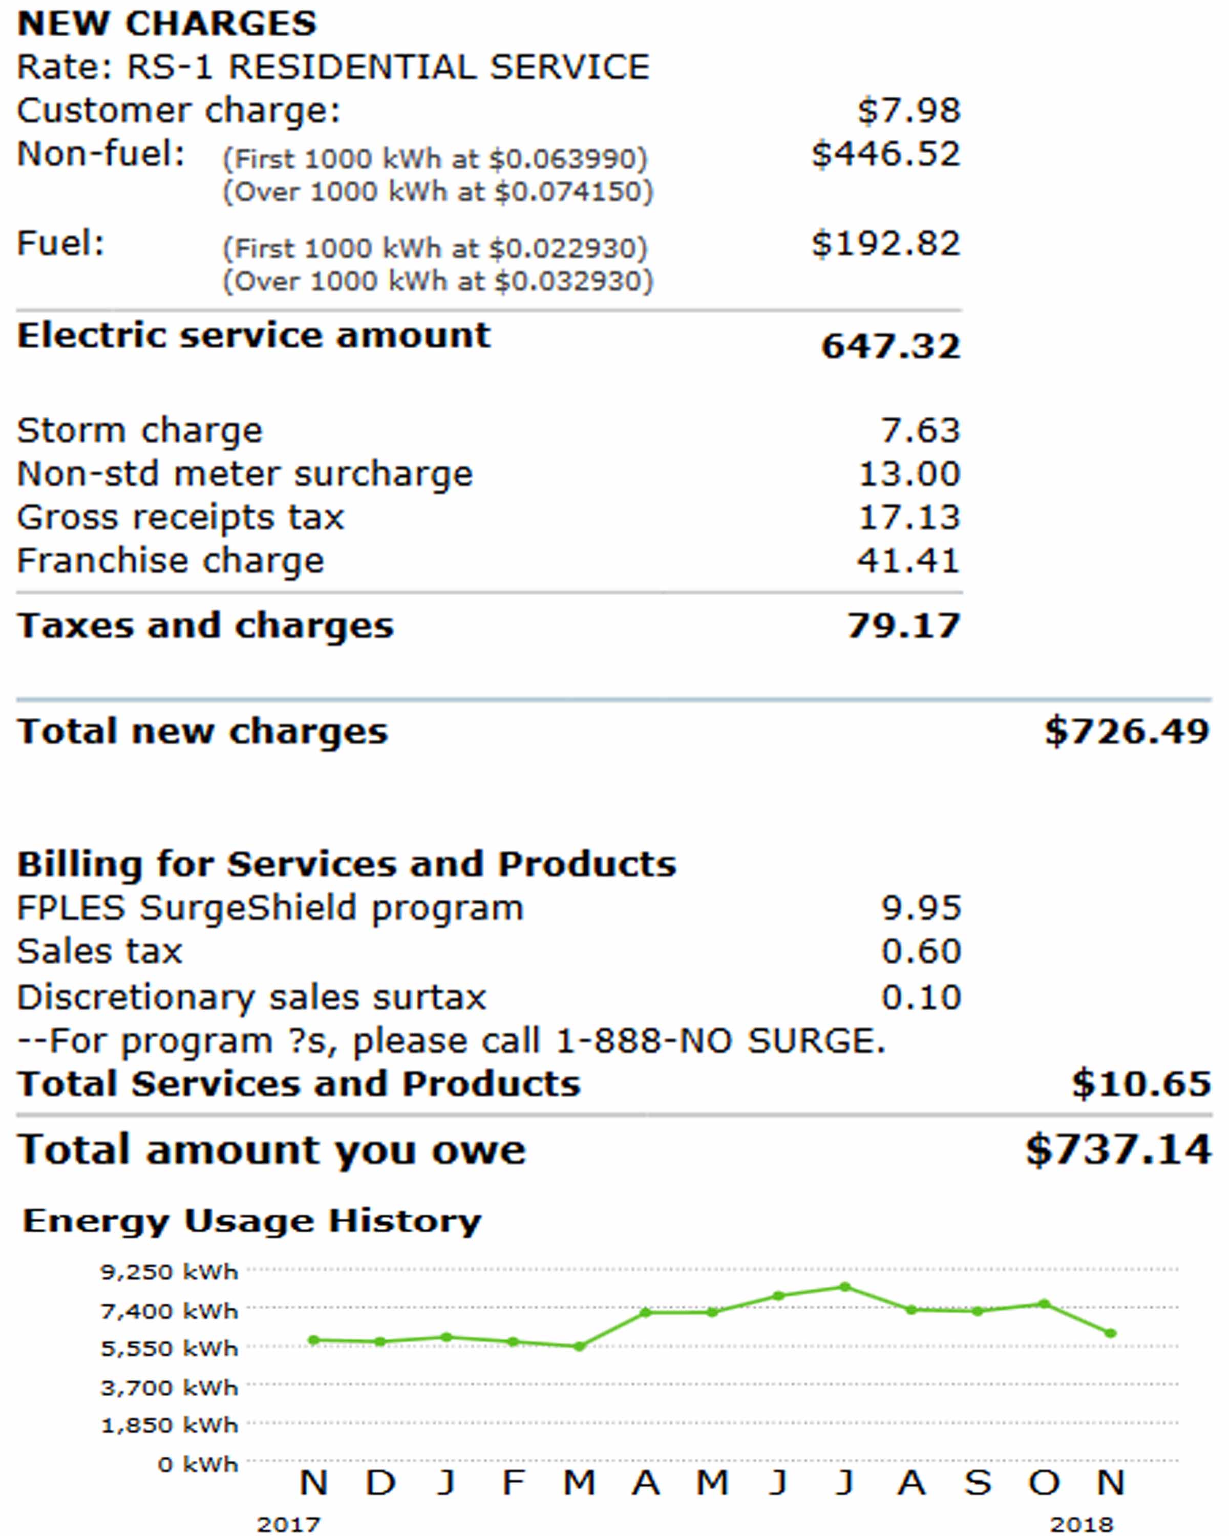Click the 5,550 kWh axis label
This screenshot has height=1536, width=1229.
(169, 1349)
